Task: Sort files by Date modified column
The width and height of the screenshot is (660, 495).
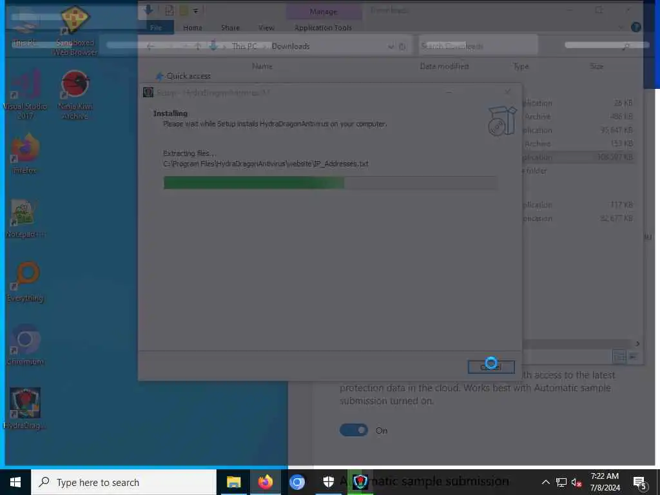Action: [444, 66]
